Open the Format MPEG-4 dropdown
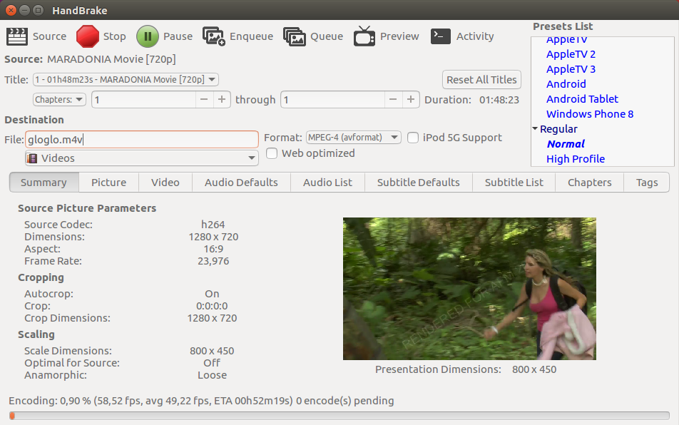This screenshot has height=425, width=679. 353,138
